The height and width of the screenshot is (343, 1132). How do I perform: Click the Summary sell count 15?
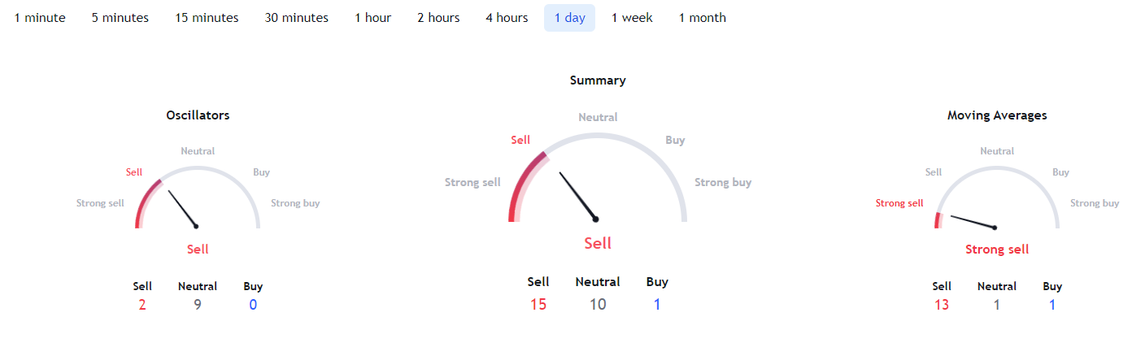click(x=538, y=305)
